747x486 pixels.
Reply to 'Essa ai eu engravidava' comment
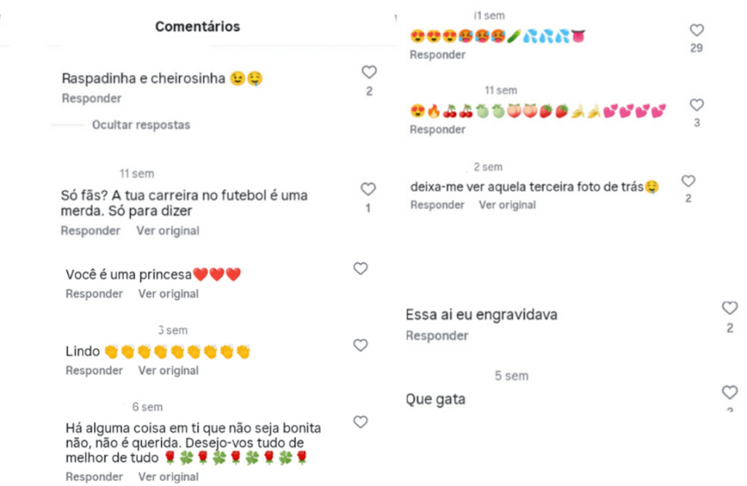[x=437, y=336]
